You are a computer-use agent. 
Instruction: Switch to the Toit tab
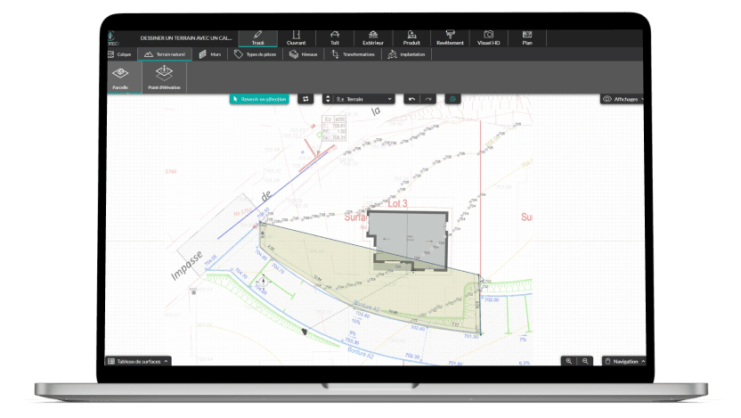334,37
